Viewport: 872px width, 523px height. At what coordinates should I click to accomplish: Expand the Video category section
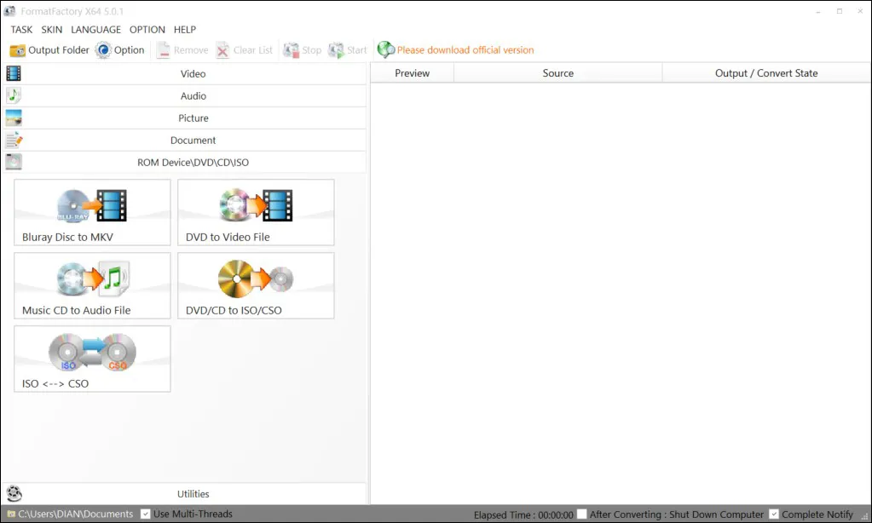(x=193, y=74)
